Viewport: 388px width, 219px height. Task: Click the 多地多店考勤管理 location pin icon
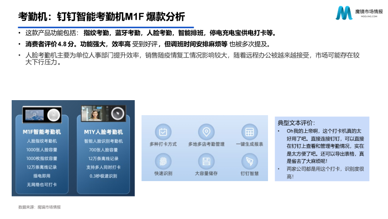[x=206, y=131]
